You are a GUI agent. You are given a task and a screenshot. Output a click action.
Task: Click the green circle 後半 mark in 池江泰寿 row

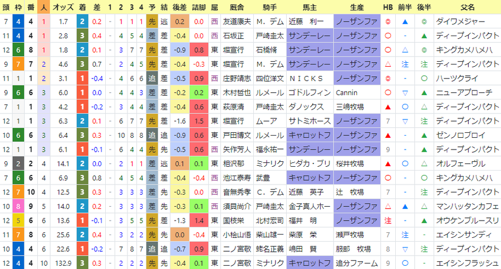point(424,178)
